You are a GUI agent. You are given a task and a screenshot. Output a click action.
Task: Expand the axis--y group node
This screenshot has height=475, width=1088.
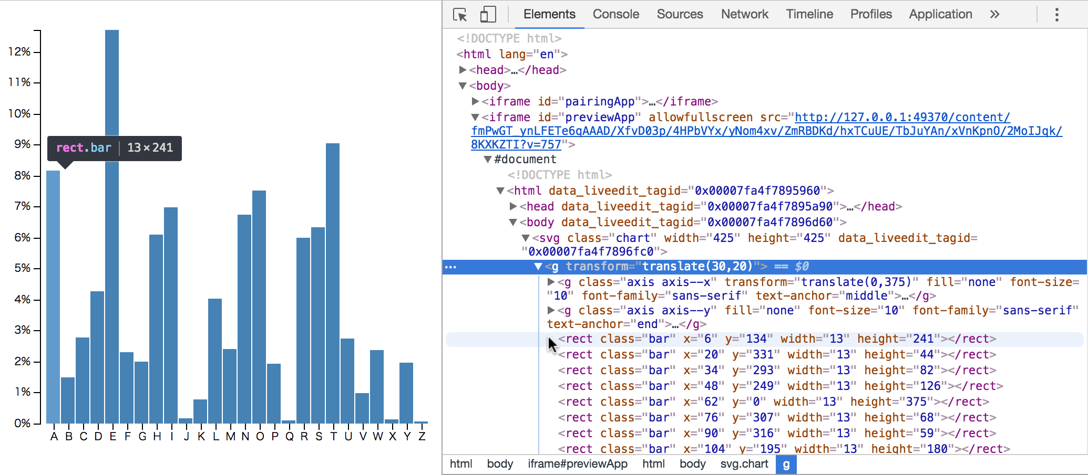point(551,310)
